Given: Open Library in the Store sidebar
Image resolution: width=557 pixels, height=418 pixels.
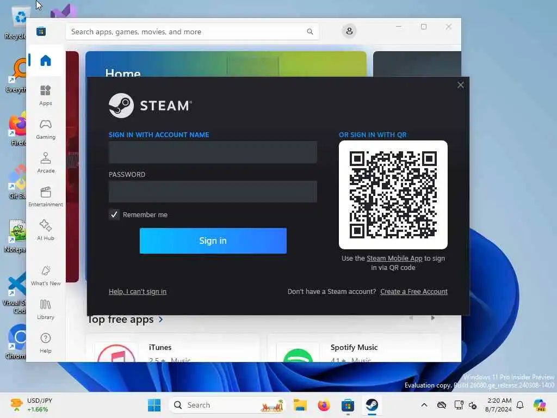Looking at the screenshot, I should (x=46, y=309).
